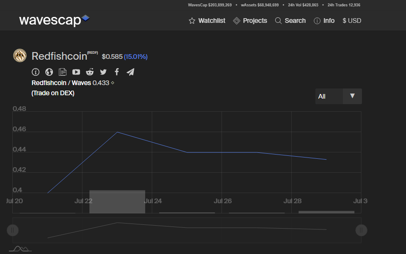Click the wAssets $68,948,699 stat
Screen dimensions: 406x254
coord(260,5)
